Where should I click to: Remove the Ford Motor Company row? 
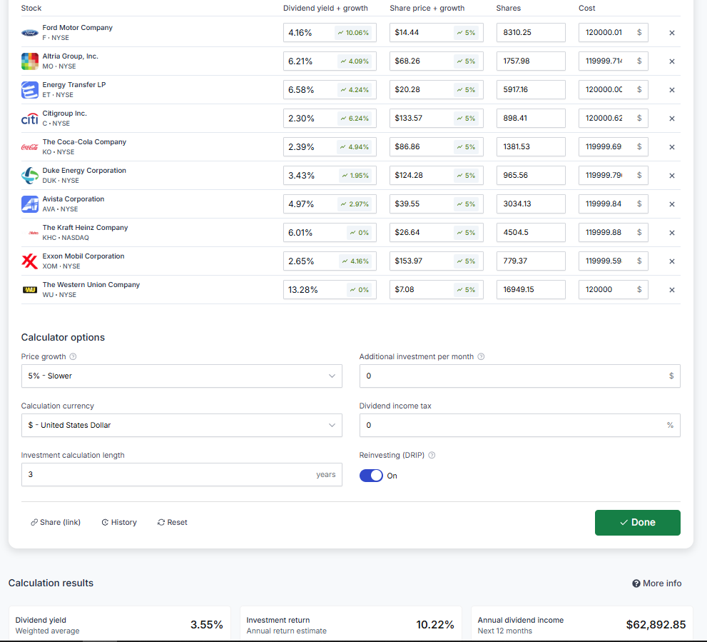671,33
